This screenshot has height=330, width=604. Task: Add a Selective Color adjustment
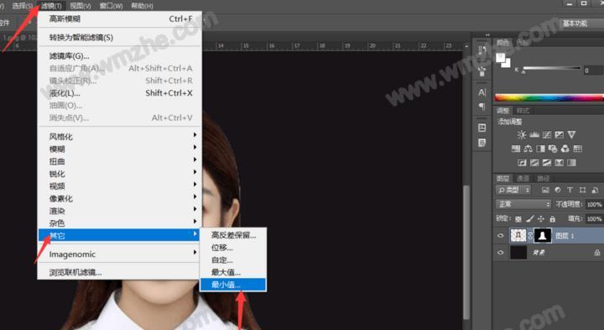(559, 162)
